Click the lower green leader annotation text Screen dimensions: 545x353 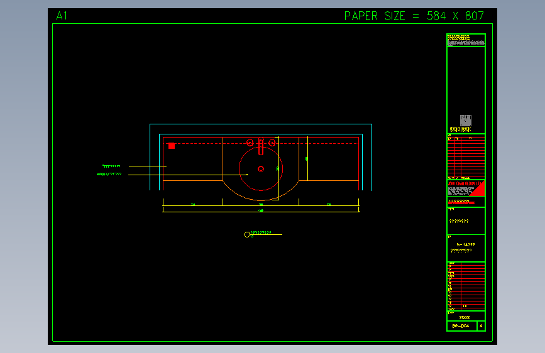tap(109, 174)
